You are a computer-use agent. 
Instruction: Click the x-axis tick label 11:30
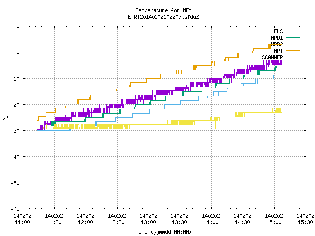(x=54, y=222)
